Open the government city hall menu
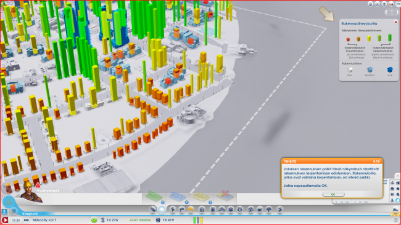Image resolution: width=401 pixels, height=225 pixels. point(202,210)
